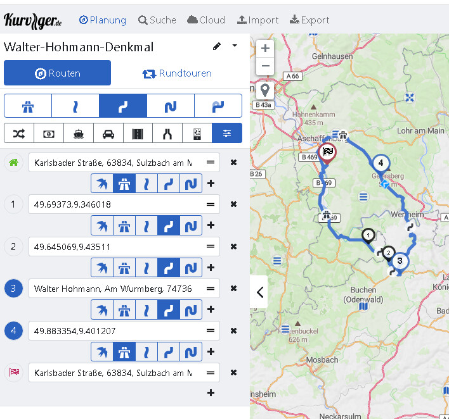Viewport: 449px width, 419px height.
Task: Open the Rundtouren tab
Action: coord(177,73)
